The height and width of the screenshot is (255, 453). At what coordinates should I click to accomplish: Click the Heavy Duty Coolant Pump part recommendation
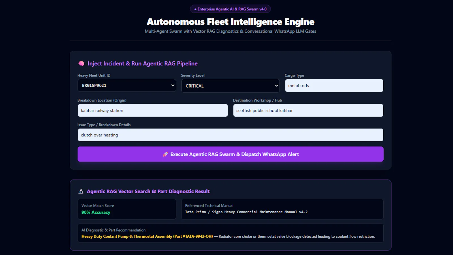click(147, 237)
